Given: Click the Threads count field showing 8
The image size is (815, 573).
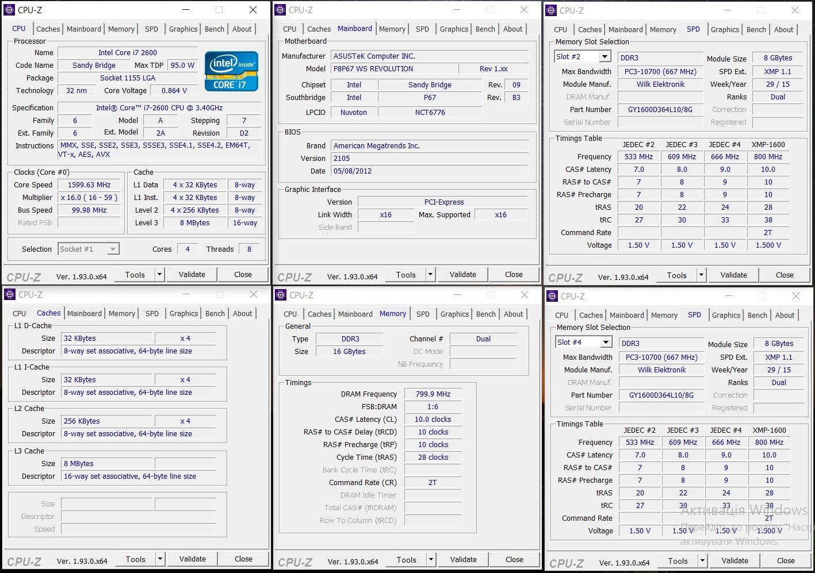Looking at the screenshot, I should click(x=249, y=249).
